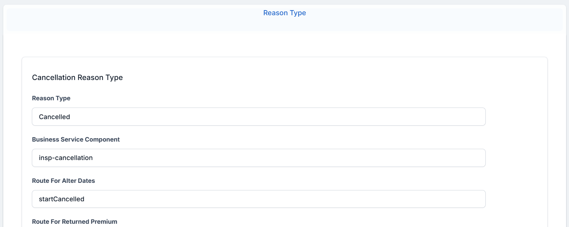Click the 'startCancelled' text value
The height and width of the screenshot is (227, 569).
(62, 199)
